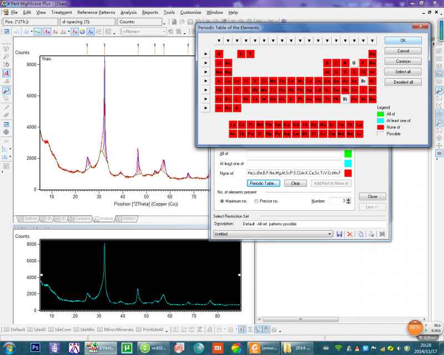Viewport: 444px width, 355px height.
Task: Click the red None of color swatch
Action: pyautogui.click(x=348, y=174)
